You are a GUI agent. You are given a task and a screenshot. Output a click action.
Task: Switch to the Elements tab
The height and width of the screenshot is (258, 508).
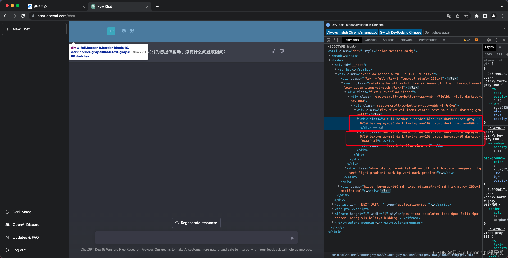tap(352, 40)
